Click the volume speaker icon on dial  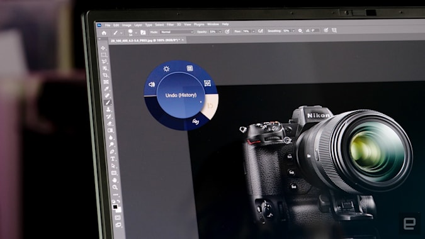(152, 84)
